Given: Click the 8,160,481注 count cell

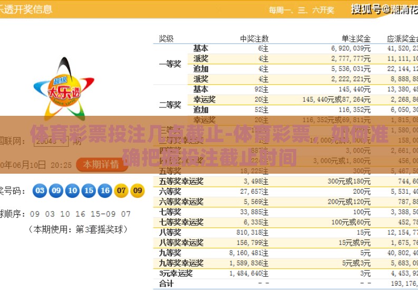Looking at the screenshot, I should tap(249, 253).
